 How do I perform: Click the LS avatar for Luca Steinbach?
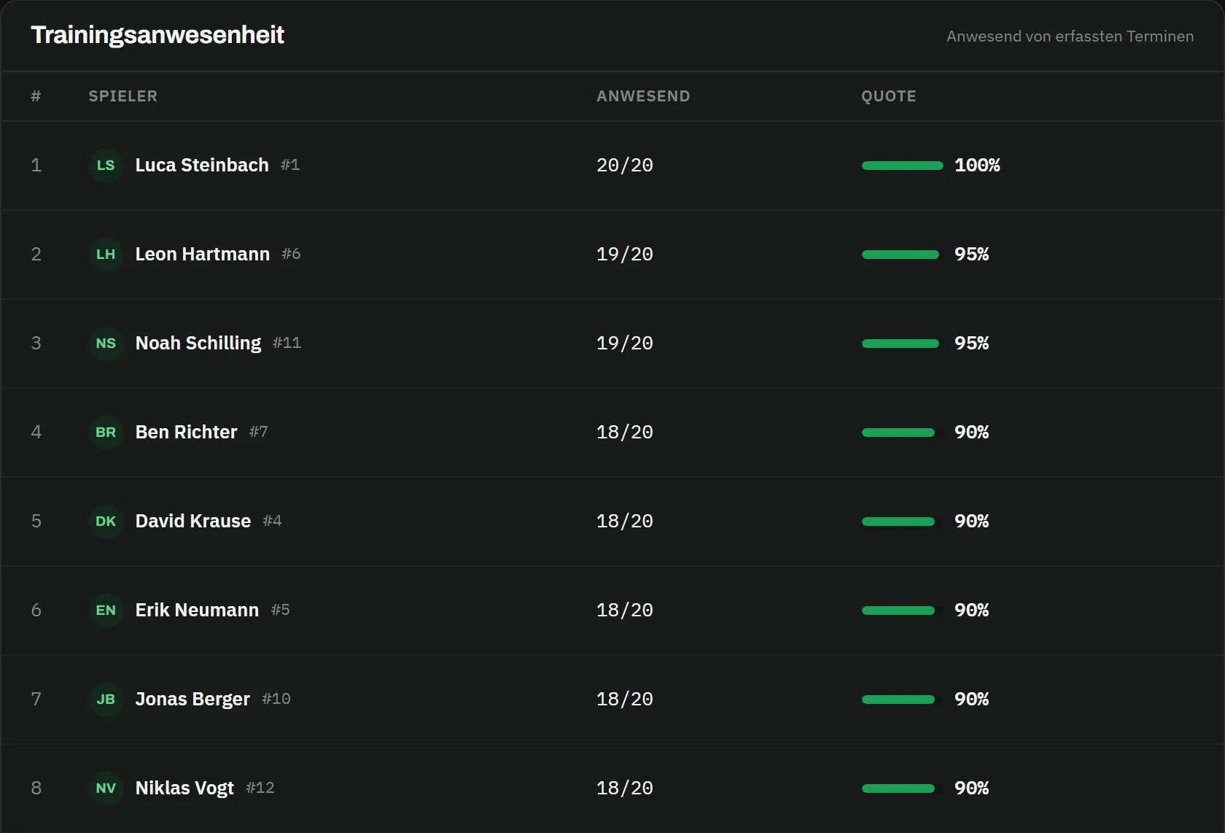point(106,166)
